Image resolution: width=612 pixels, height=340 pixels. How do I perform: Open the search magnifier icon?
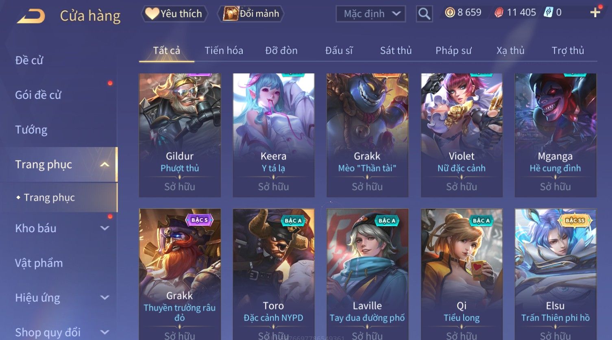click(x=424, y=14)
